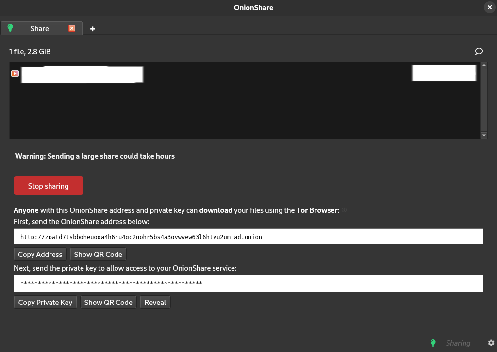The image size is (497, 352).
Task: Close the Share tab with red X
Action: pos(72,28)
